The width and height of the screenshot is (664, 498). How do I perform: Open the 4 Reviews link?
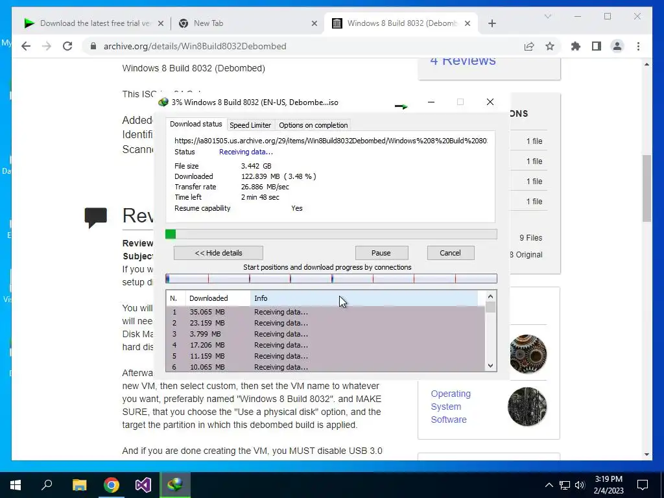(x=463, y=60)
